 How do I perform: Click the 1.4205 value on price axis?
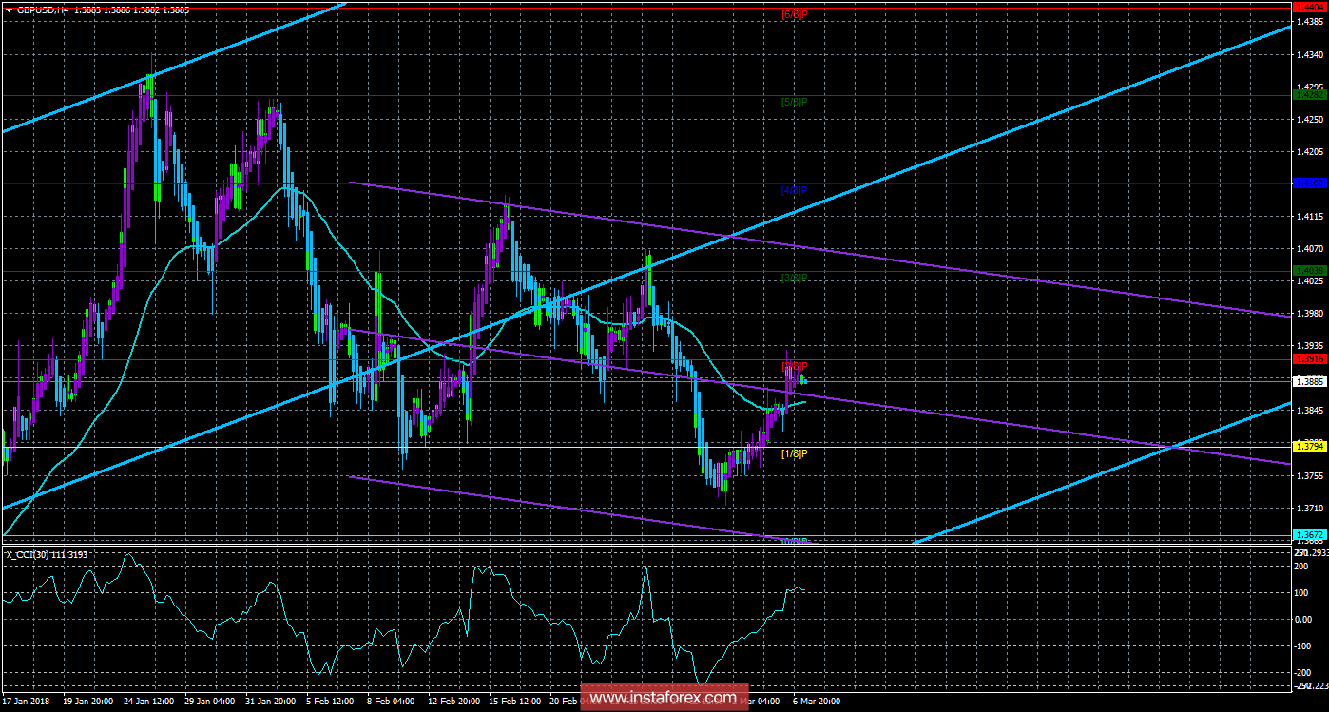pos(1309,152)
